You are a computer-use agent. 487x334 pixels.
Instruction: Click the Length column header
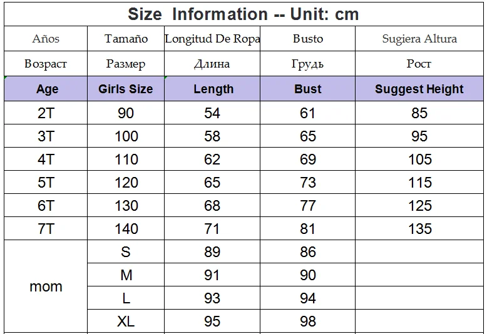(x=212, y=89)
